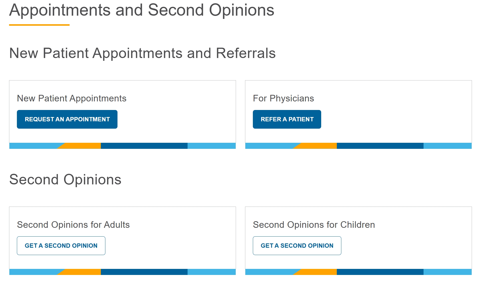The image size is (479, 281).
Task: Click dark blue stripe under New Patient Appointments card
Action: [144, 146]
